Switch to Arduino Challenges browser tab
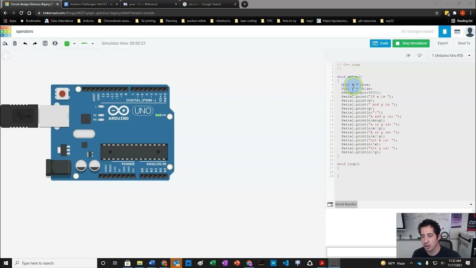Image resolution: width=476 pixels, height=268 pixels. click(x=91, y=4)
